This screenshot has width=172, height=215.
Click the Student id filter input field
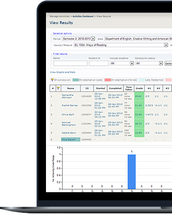pos(99,63)
